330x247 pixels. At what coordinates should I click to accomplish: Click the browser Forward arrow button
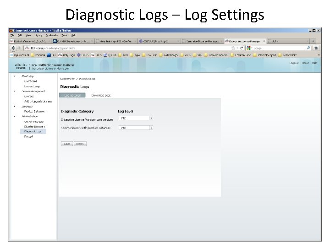tap(19, 48)
